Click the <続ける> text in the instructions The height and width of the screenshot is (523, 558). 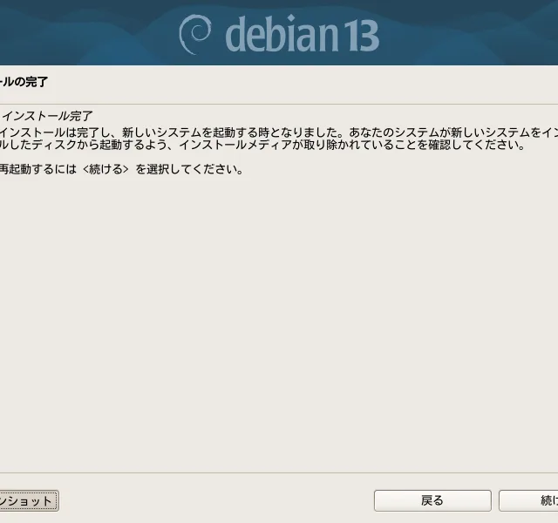tap(105, 169)
